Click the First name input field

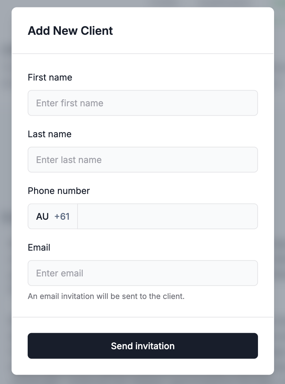tap(142, 103)
